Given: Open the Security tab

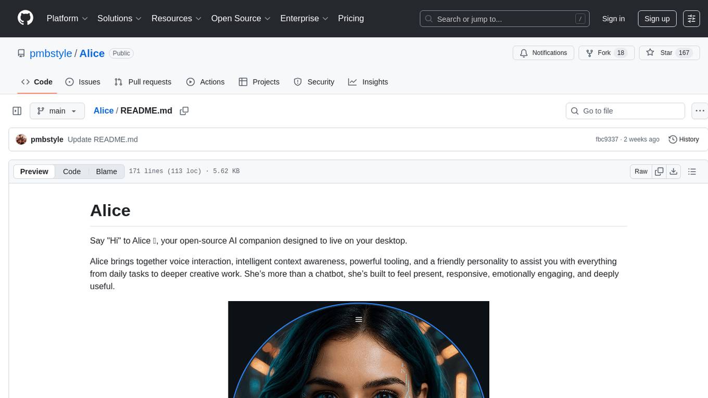Looking at the screenshot, I should click(x=314, y=82).
